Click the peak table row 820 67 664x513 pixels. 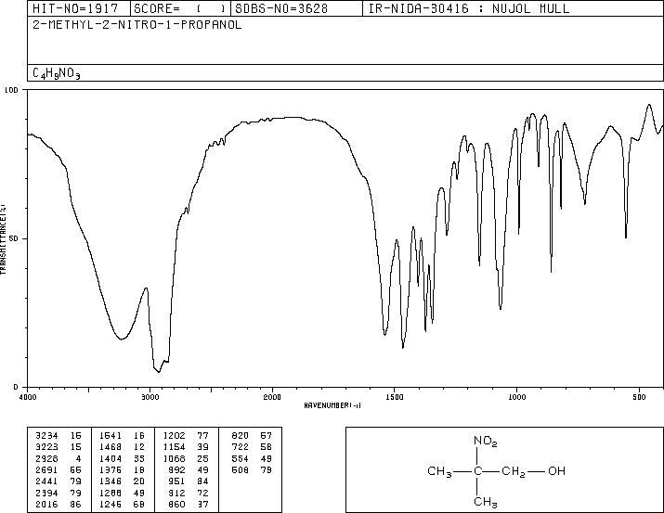(252, 436)
